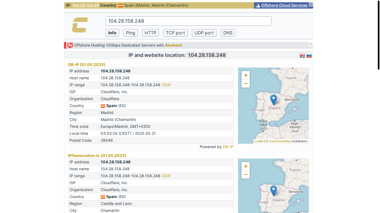Click the DB-IP Region value Madrid

[107, 113]
